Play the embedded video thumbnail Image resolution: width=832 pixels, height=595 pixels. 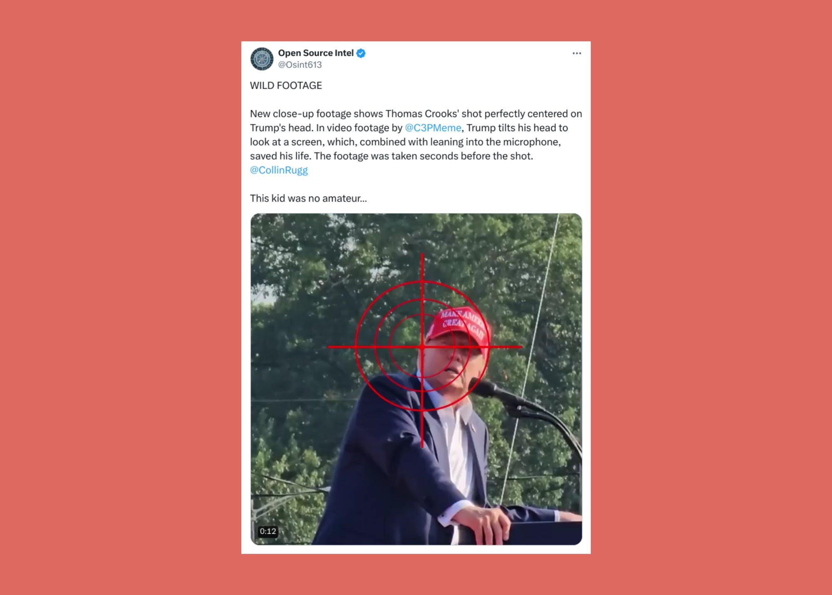pos(416,379)
